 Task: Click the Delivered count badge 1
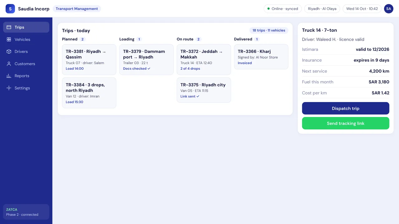pyautogui.click(x=257, y=39)
